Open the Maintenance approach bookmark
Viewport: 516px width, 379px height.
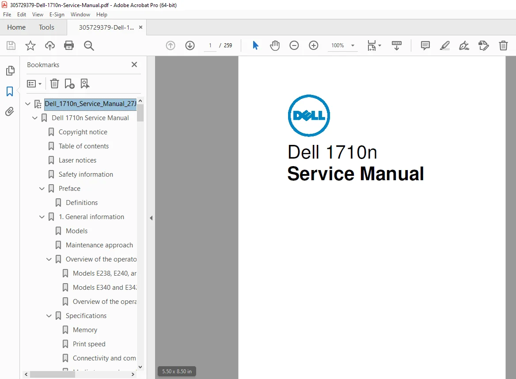coord(99,245)
